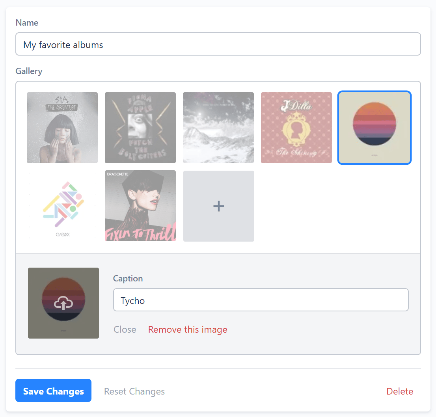The height and width of the screenshot is (417, 436).
Task: Close the image caption panel
Action: (125, 330)
